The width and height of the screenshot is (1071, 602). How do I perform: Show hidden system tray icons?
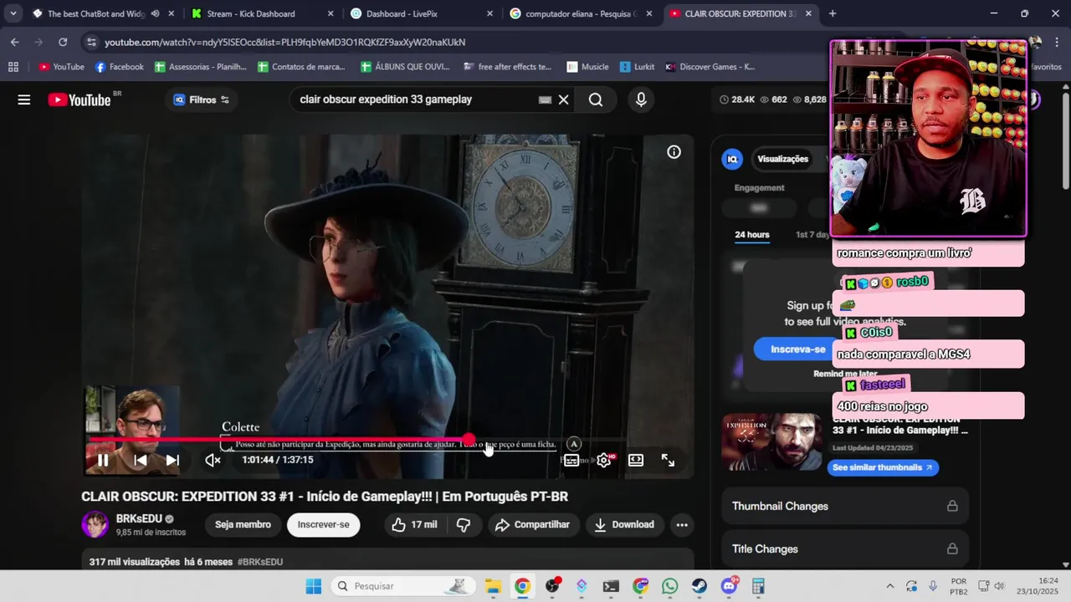tap(889, 586)
